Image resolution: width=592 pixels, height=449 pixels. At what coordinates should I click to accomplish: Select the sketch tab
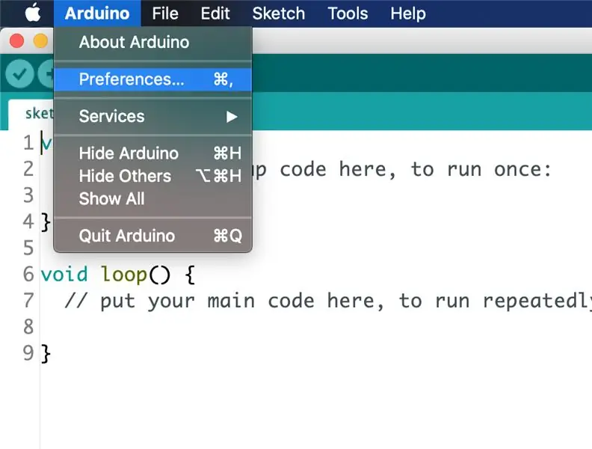(32, 114)
